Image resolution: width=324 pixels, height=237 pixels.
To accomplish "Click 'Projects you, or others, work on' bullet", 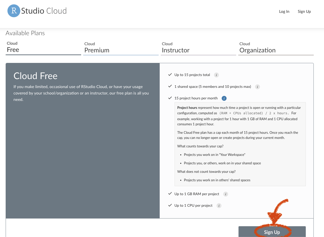I will [x=222, y=163].
